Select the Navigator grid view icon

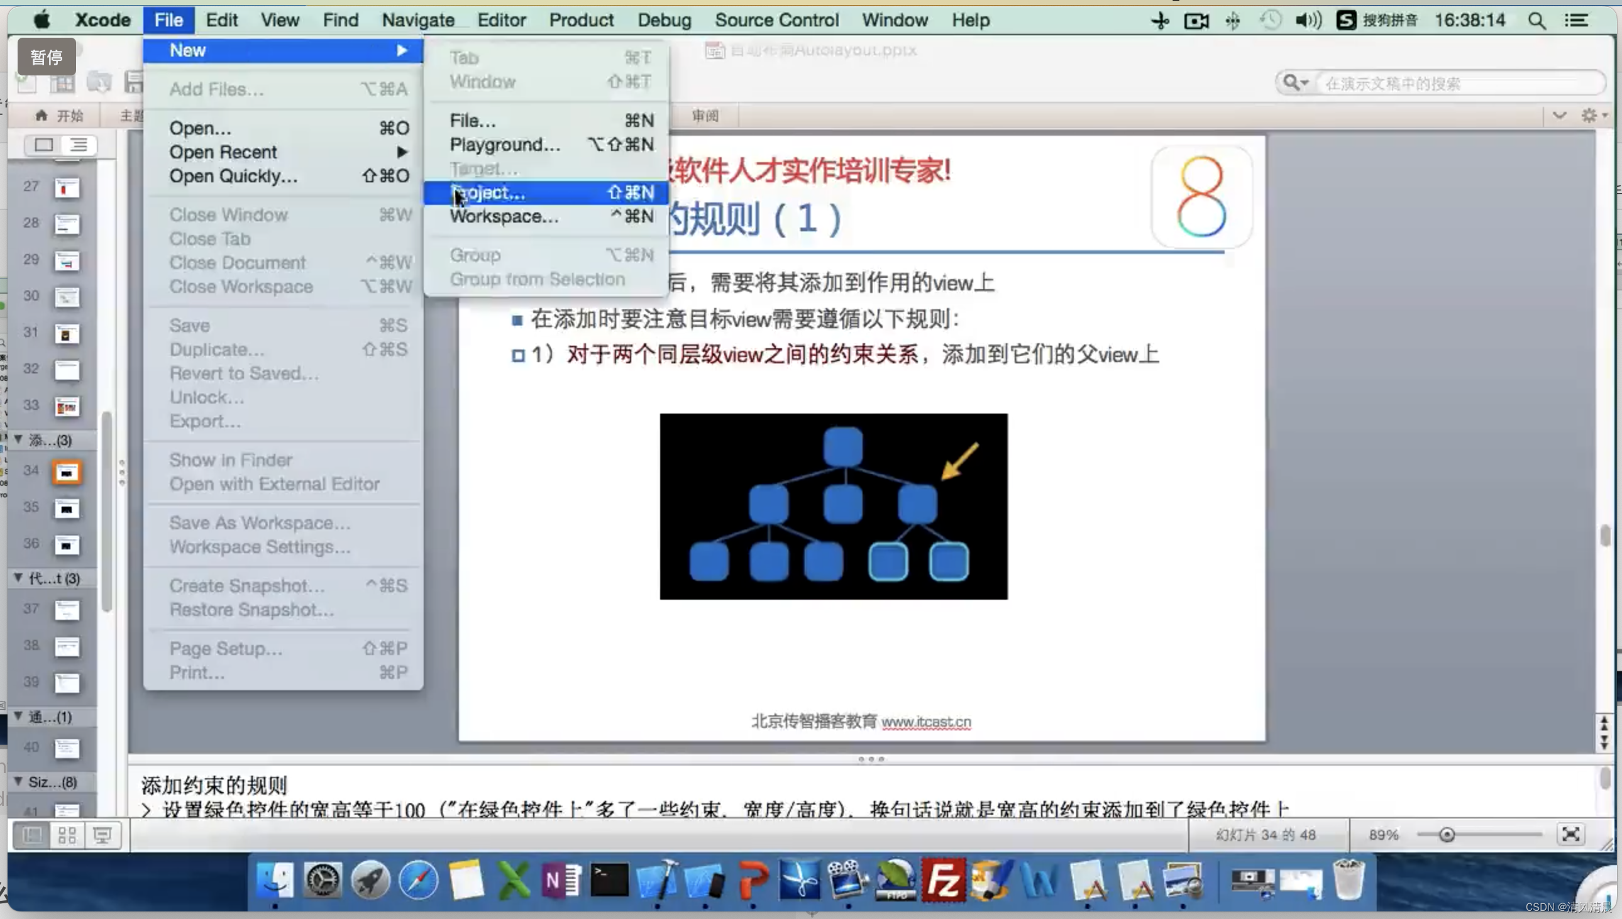click(x=67, y=834)
